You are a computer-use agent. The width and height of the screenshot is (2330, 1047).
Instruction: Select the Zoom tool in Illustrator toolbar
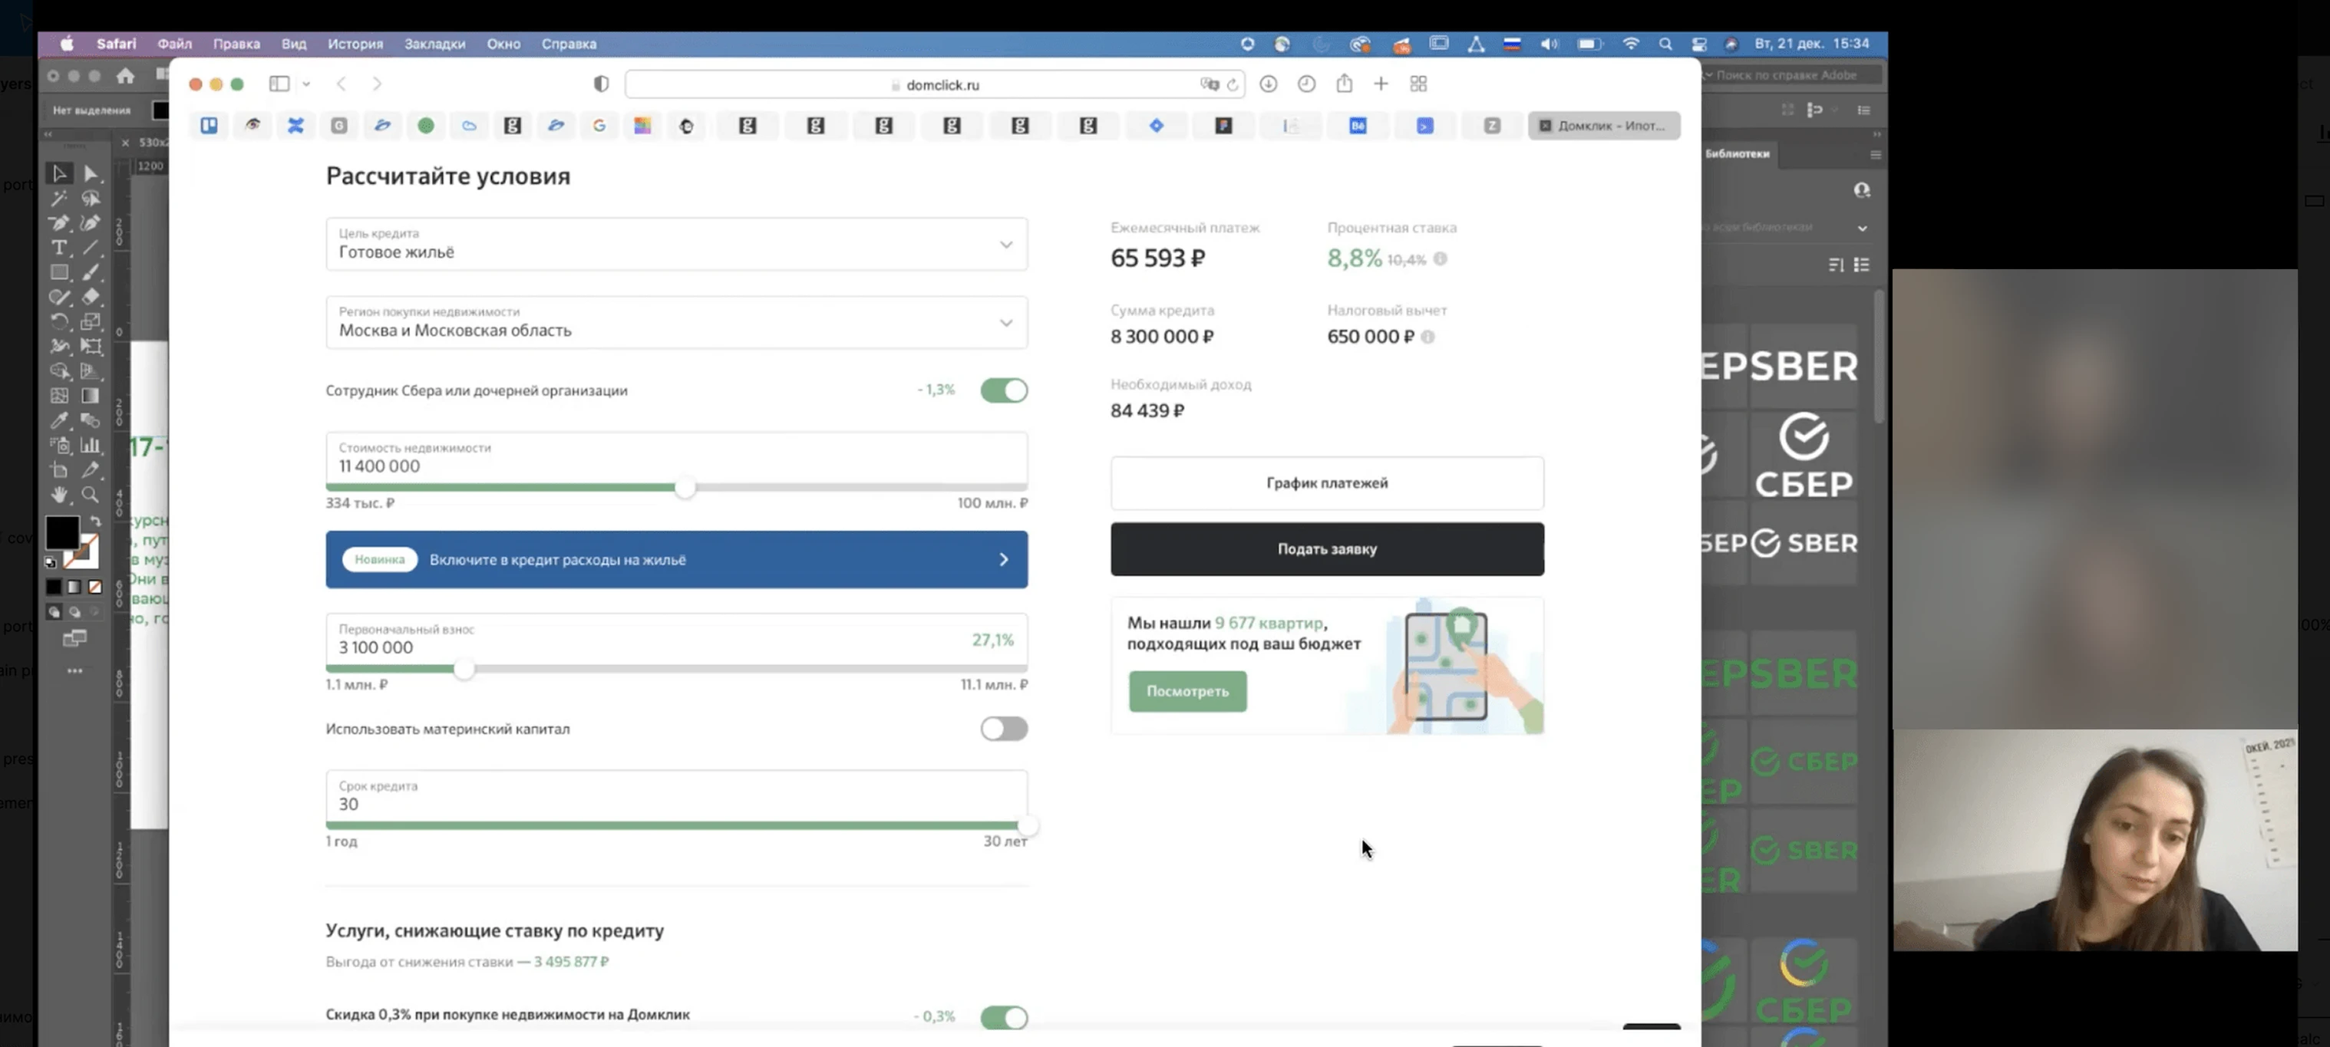coord(91,495)
